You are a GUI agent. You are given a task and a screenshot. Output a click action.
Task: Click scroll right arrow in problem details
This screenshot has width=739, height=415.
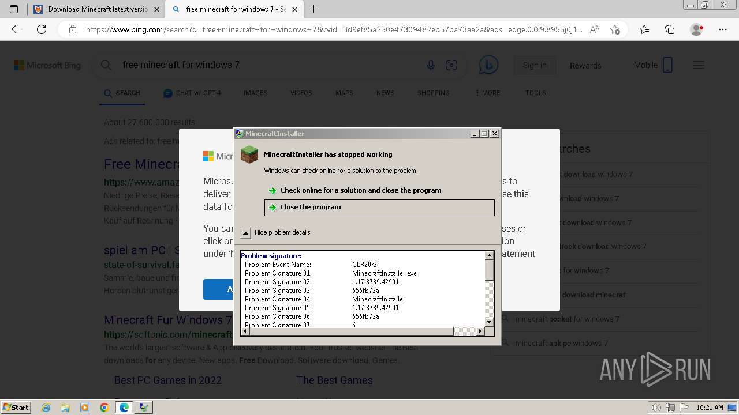(480, 331)
